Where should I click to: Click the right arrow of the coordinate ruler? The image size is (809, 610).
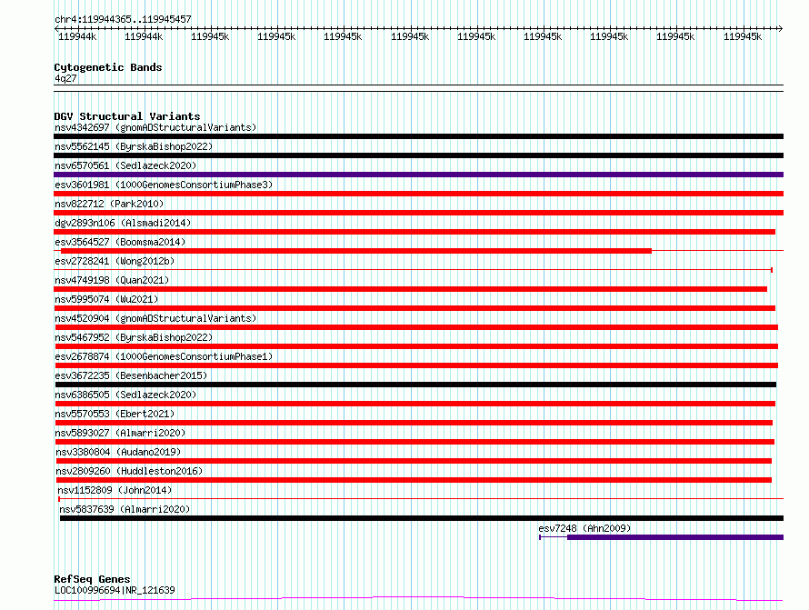click(781, 29)
